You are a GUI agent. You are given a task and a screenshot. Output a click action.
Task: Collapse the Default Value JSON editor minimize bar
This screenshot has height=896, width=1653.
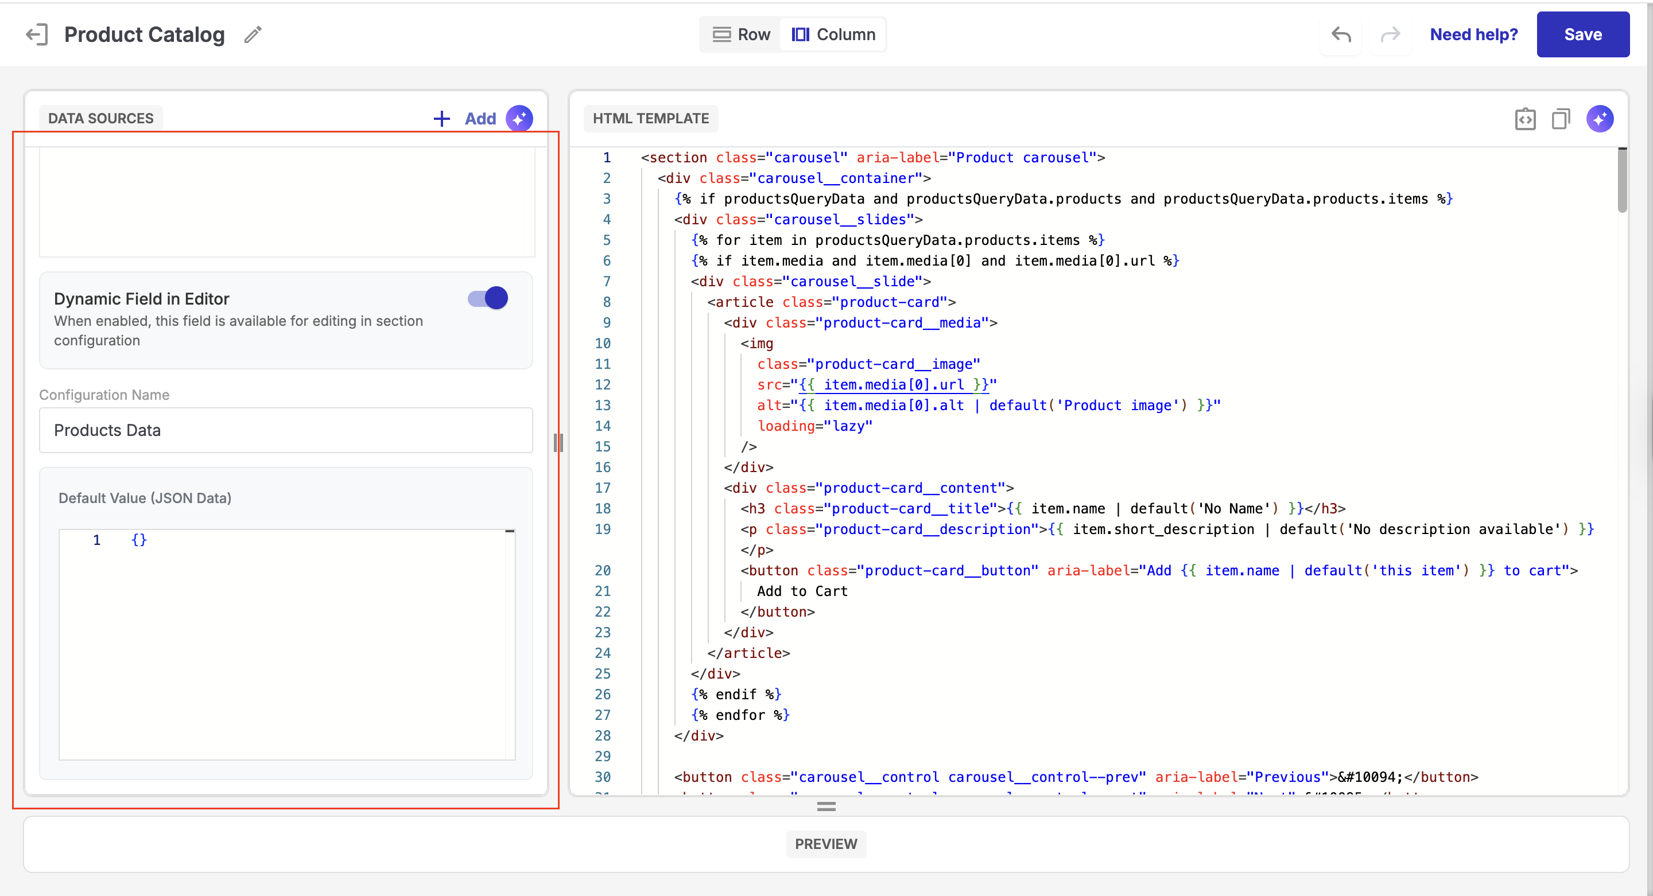coord(510,531)
